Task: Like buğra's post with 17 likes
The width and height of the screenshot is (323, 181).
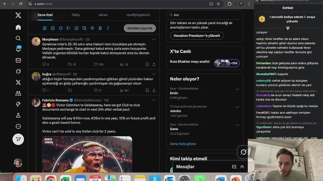Action: 96,90
